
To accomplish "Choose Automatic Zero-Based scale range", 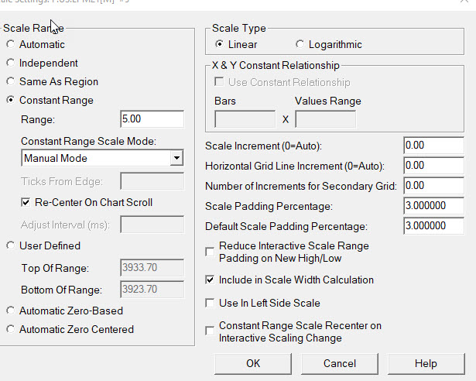I will click(10, 311).
